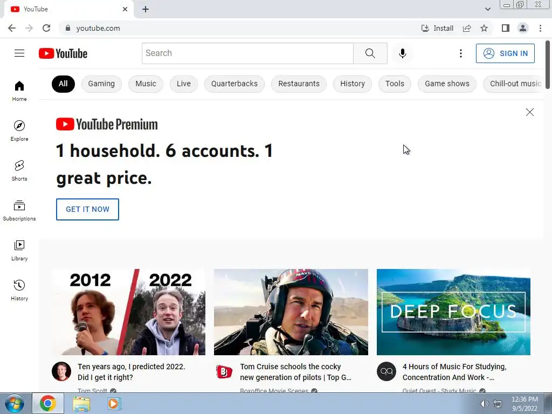Select the Gaming filter chip

pyautogui.click(x=101, y=84)
